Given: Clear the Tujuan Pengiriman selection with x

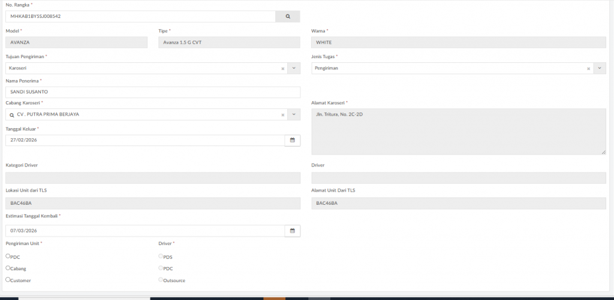Looking at the screenshot, I should tap(282, 69).
